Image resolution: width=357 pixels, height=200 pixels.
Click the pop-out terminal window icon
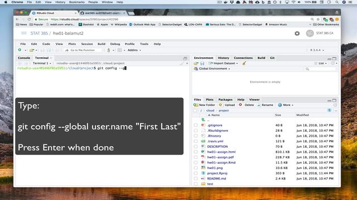tap(185, 58)
